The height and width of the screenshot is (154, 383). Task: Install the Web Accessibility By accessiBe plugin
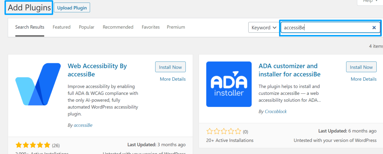point(170,67)
